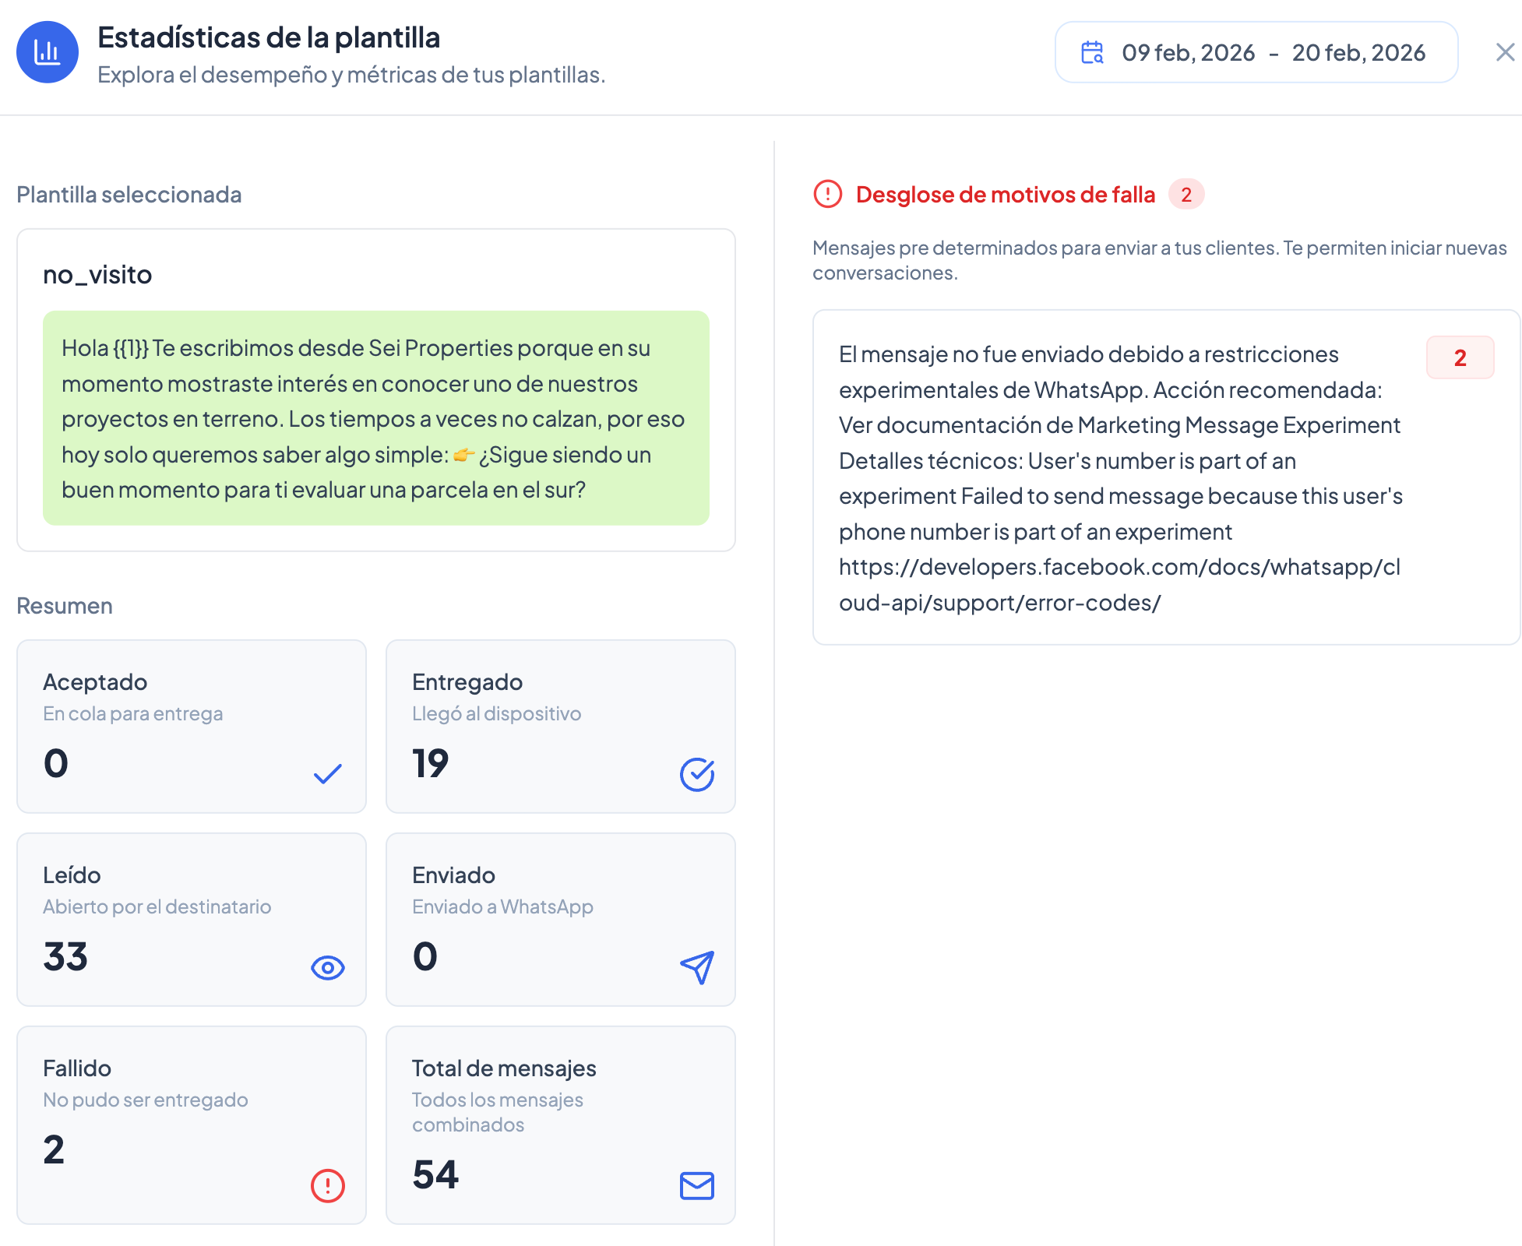Image resolution: width=1522 pixels, height=1246 pixels.
Task: Click the red 2 badge in error card
Action: pyautogui.click(x=1460, y=357)
